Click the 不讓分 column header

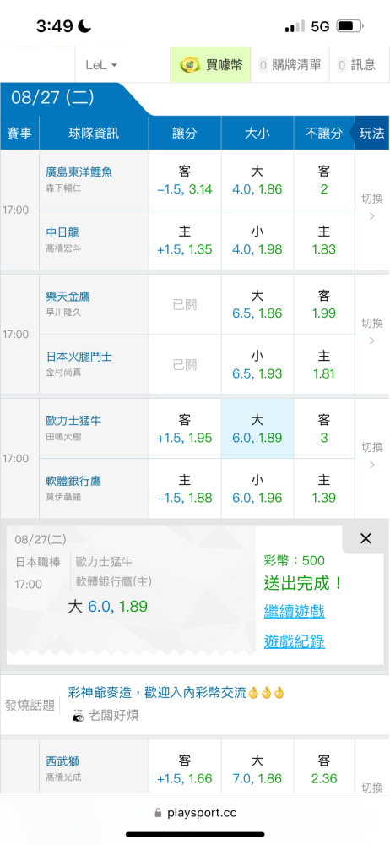(x=324, y=134)
